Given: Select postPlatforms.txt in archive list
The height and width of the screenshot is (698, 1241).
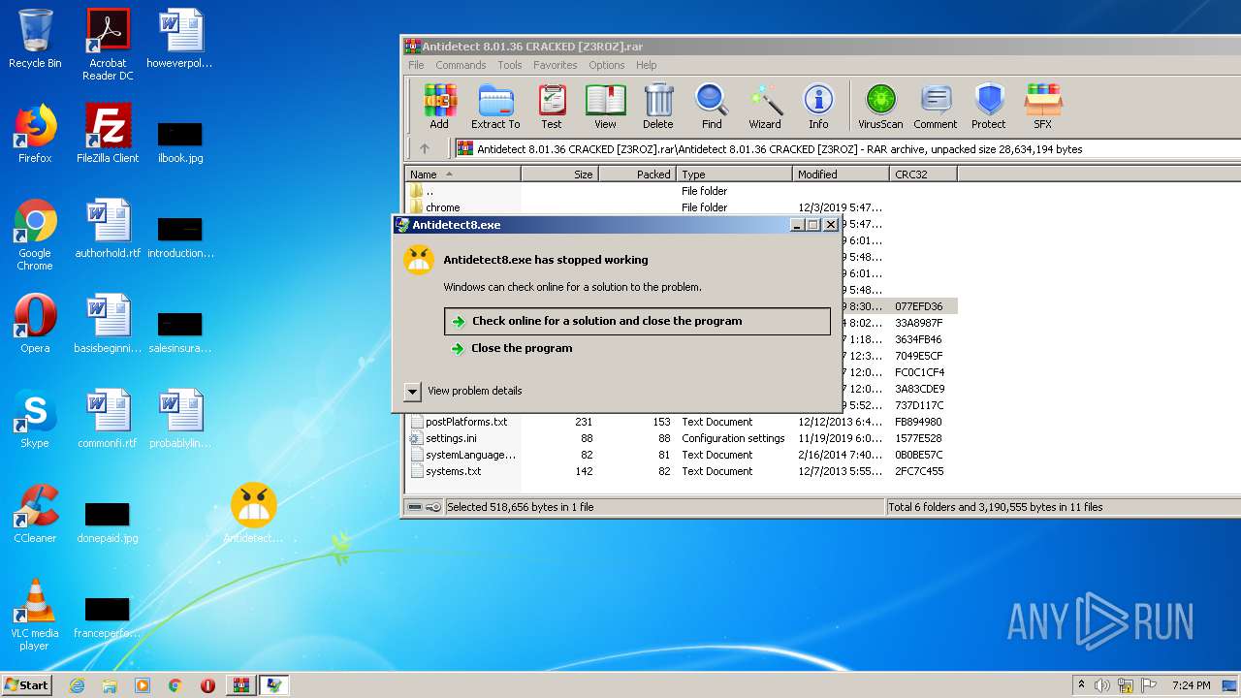Looking at the screenshot, I should [x=682, y=422].
